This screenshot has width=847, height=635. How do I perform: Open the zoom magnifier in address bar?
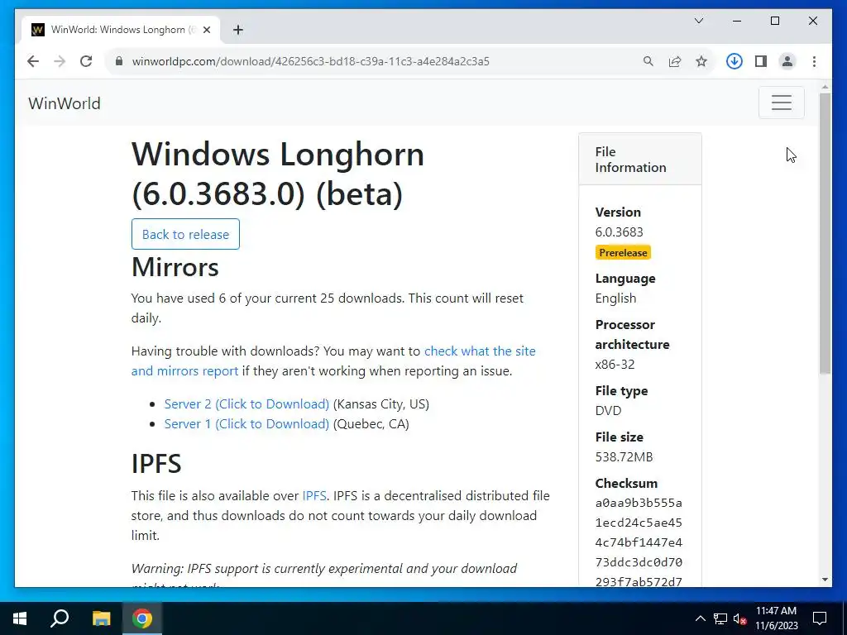[648, 61]
